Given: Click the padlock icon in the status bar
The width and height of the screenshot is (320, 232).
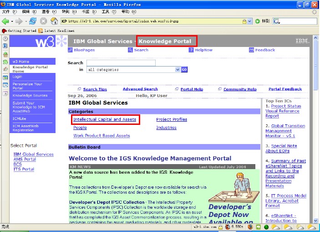Looking at the screenshot, I should pos(220,227).
